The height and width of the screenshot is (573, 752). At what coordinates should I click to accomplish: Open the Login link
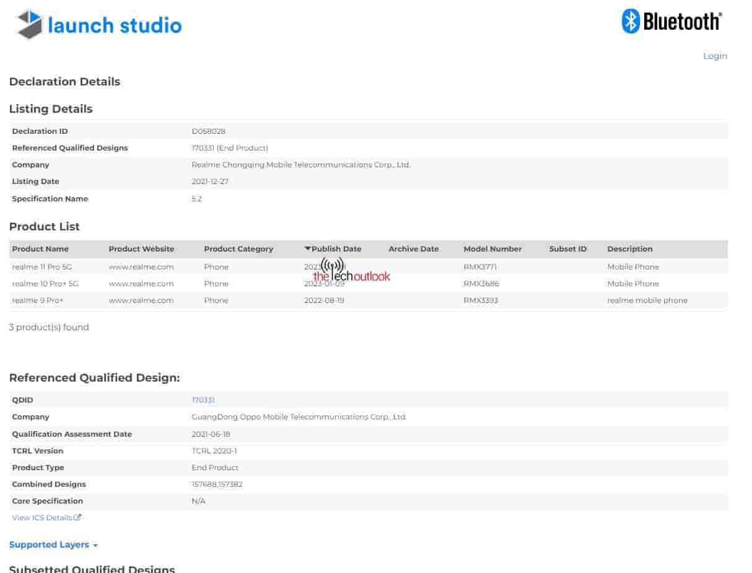pos(714,56)
